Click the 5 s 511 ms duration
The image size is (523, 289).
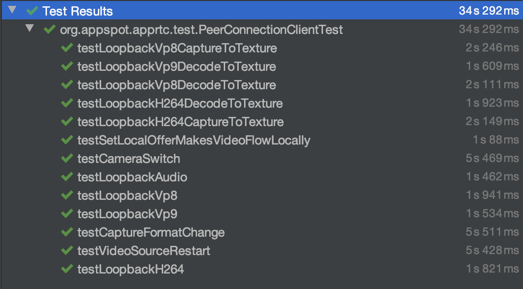pyautogui.click(x=492, y=232)
